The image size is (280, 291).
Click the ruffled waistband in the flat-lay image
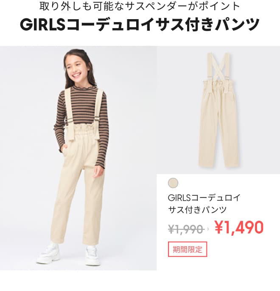(218, 86)
